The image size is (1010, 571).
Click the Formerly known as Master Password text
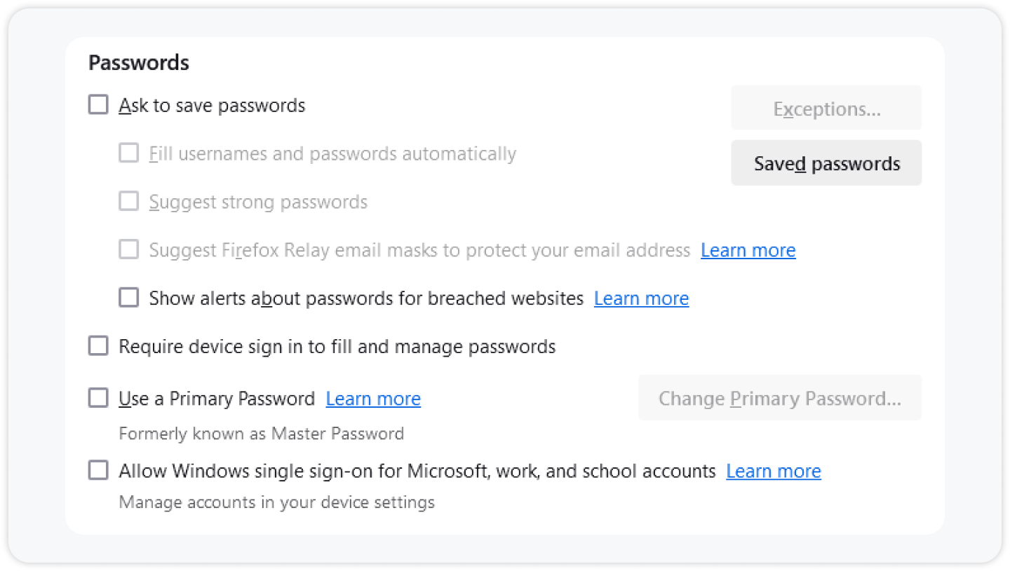coord(262,433)
